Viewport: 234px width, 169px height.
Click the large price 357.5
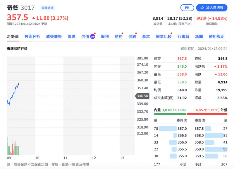[18, 17]
